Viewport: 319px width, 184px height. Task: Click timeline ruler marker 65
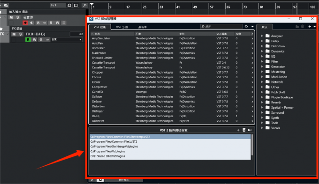(x=228, y=7)
